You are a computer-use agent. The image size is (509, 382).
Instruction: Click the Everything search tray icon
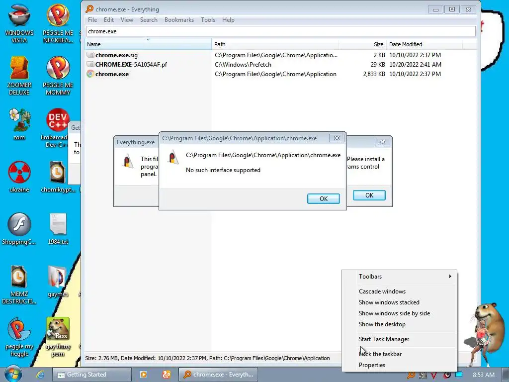(x=411, y=375)
